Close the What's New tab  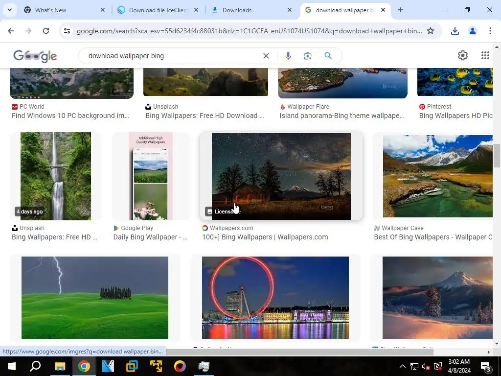click(x=103, y=10)
